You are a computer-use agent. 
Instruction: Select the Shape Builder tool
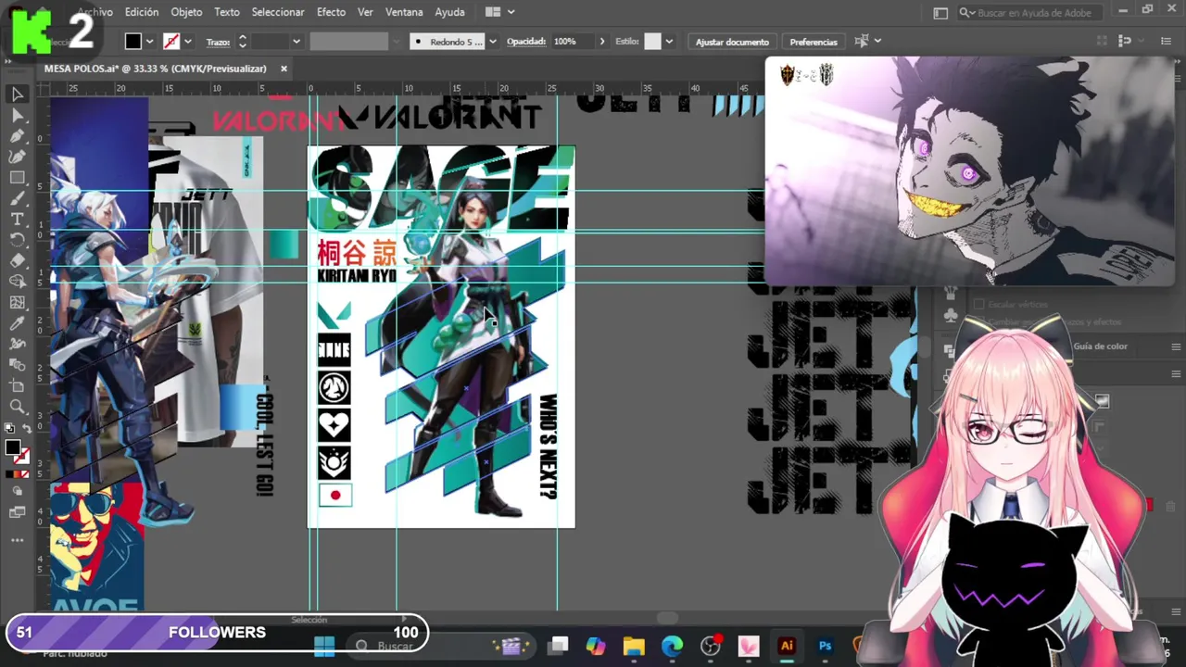tap(17, 282)
